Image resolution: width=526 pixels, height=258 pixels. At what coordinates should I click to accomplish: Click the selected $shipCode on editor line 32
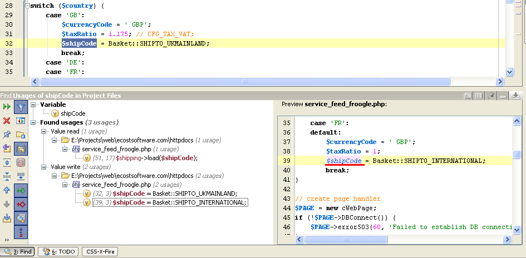point(79,43)
